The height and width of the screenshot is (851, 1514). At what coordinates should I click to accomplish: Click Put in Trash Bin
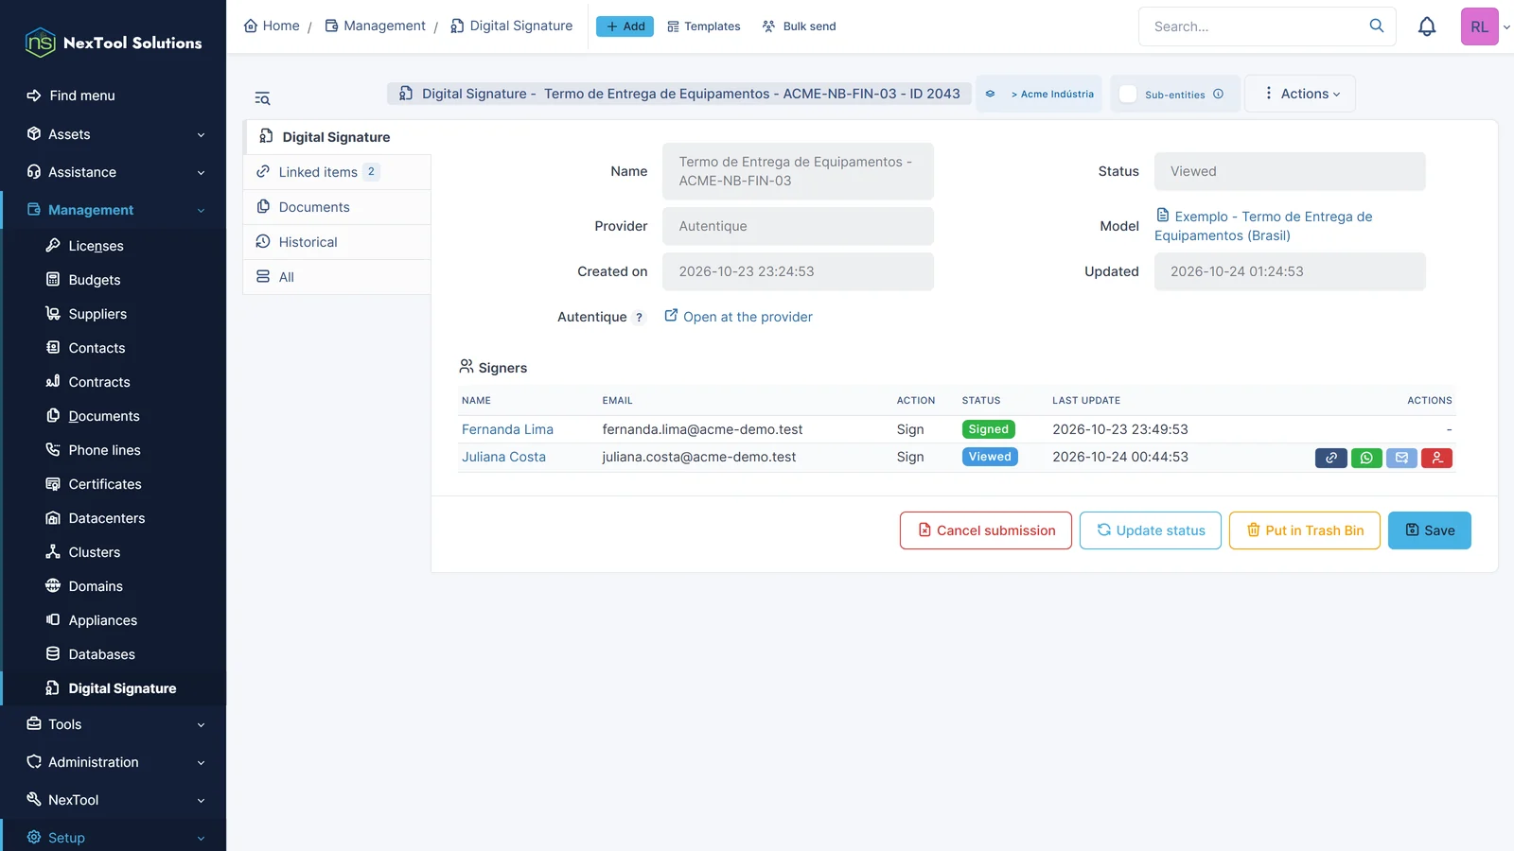click(1305, 530)
